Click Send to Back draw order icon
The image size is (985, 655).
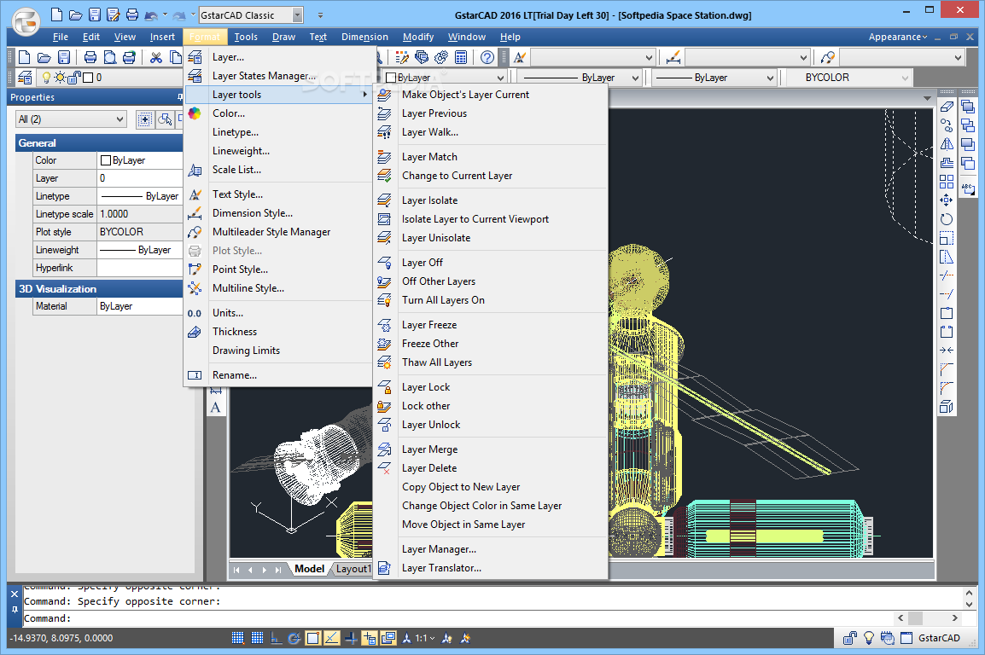click(968, 125)
